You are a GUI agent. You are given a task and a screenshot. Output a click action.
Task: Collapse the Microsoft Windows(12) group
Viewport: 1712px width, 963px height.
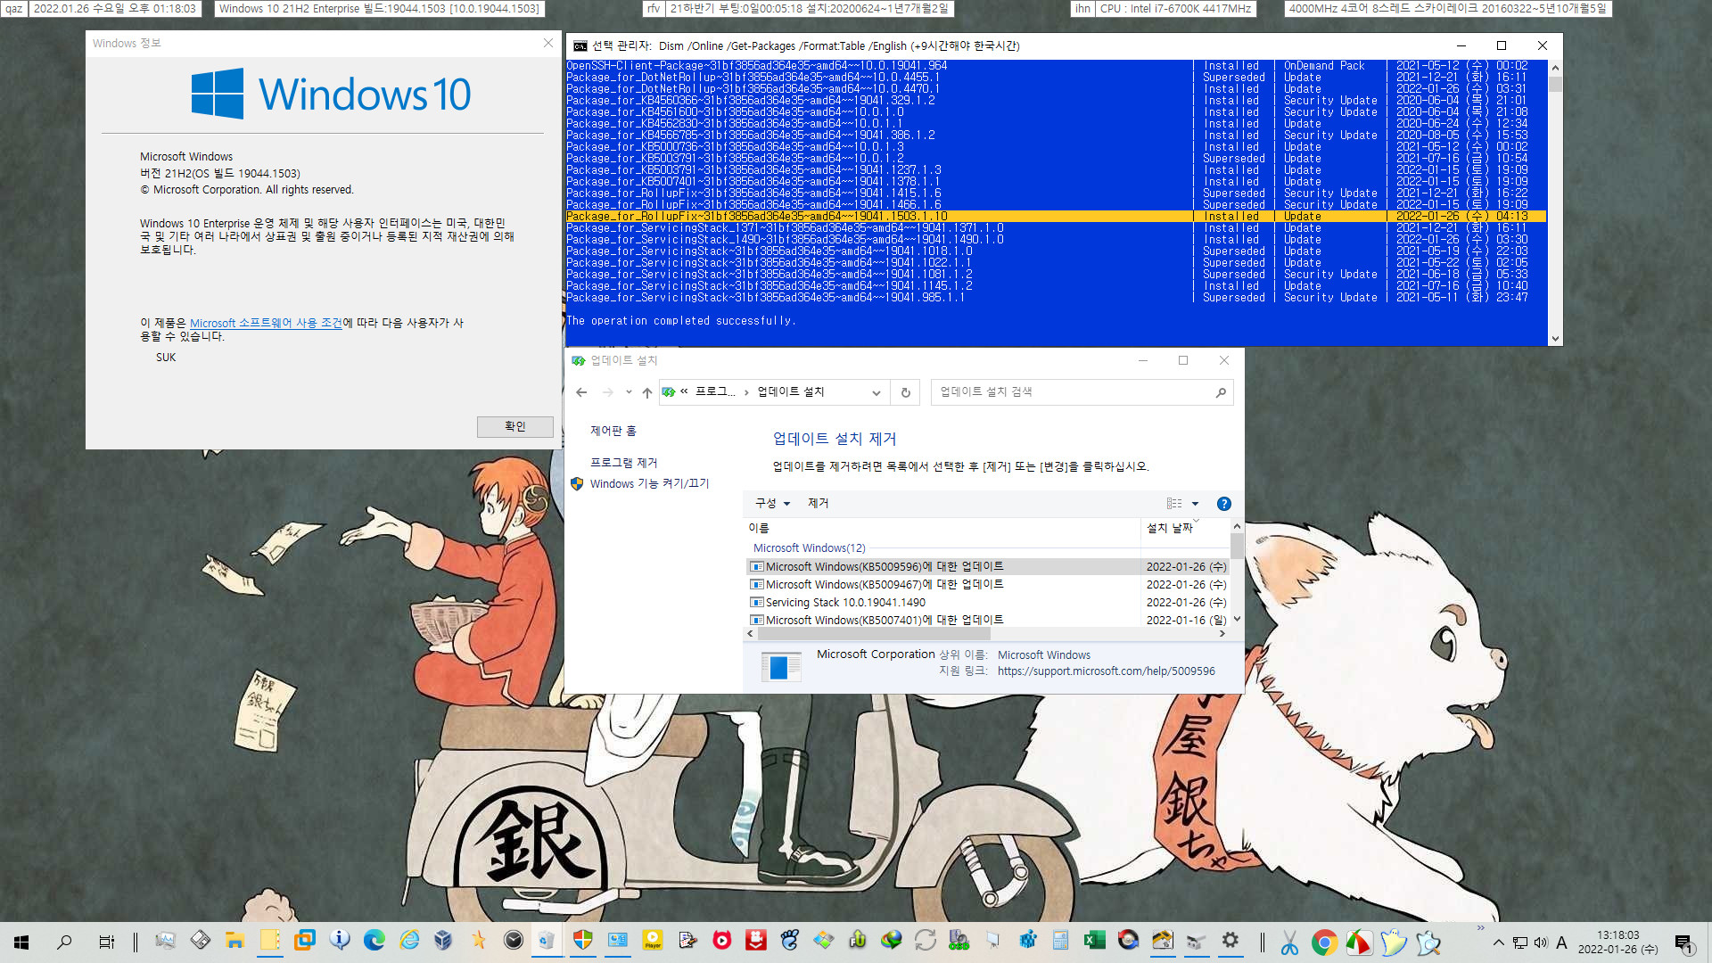point(809,548)
